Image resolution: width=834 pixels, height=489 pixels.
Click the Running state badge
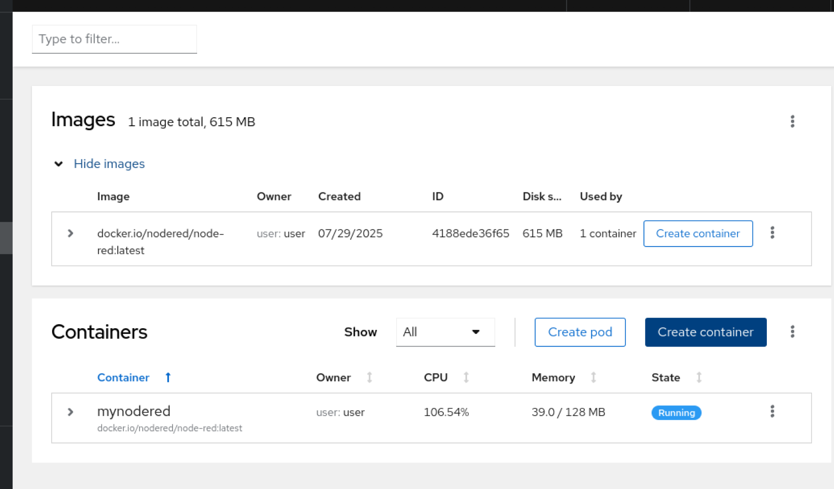tap(676, 413)
